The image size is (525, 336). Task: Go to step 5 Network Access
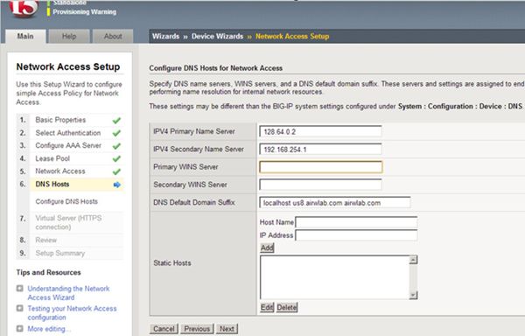(60, 171)
